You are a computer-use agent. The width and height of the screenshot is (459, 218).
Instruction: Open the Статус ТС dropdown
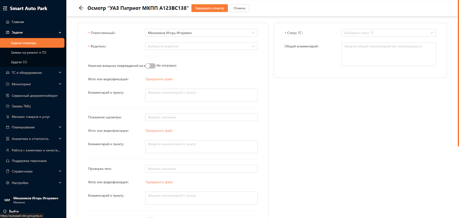point(388,33)
